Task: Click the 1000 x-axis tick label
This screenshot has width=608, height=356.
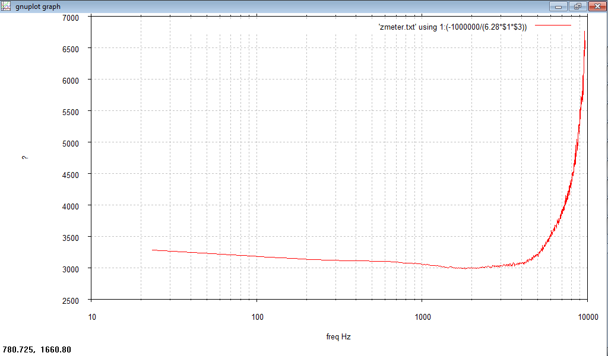Action: click(422, 316)
